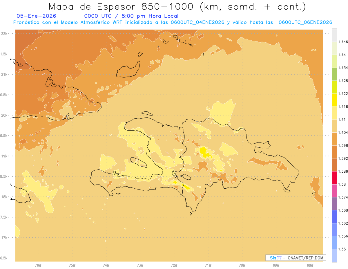This screenshot has width=348, height=269.
Task: Click the colorbar value '1.392'
Action: [x=343, y=158]
